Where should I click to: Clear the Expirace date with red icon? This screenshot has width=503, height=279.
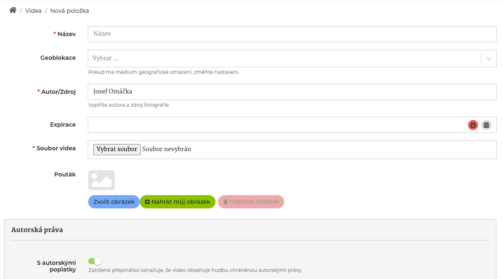[x=473, y=125]
